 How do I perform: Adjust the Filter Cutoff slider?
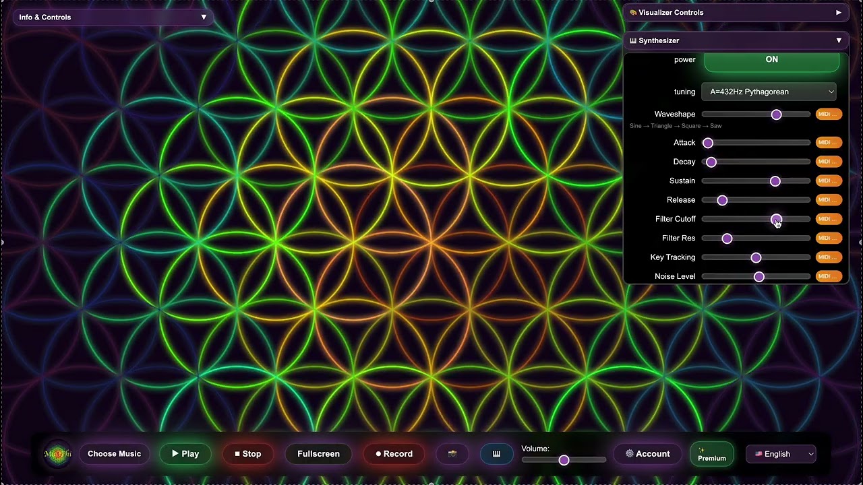point(756,219)
